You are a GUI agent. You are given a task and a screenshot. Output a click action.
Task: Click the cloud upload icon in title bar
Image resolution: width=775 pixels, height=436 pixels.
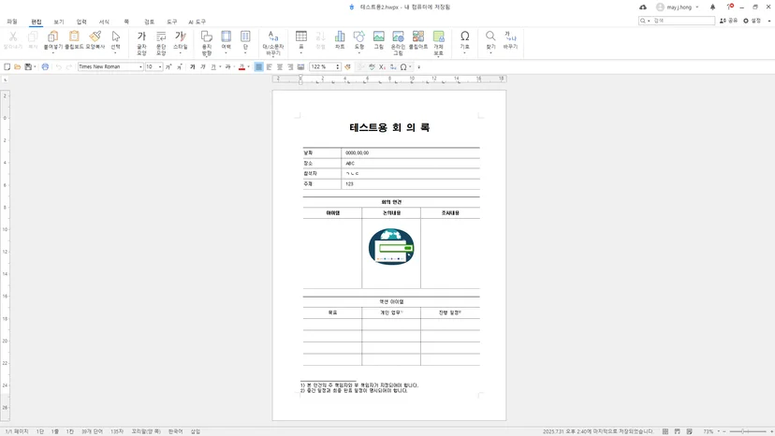click(642, 7)
